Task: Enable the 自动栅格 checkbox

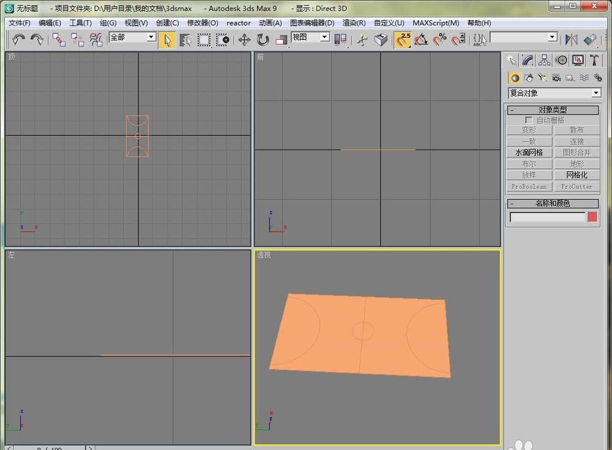Action: pyautogui.click(x=529, y=120)
